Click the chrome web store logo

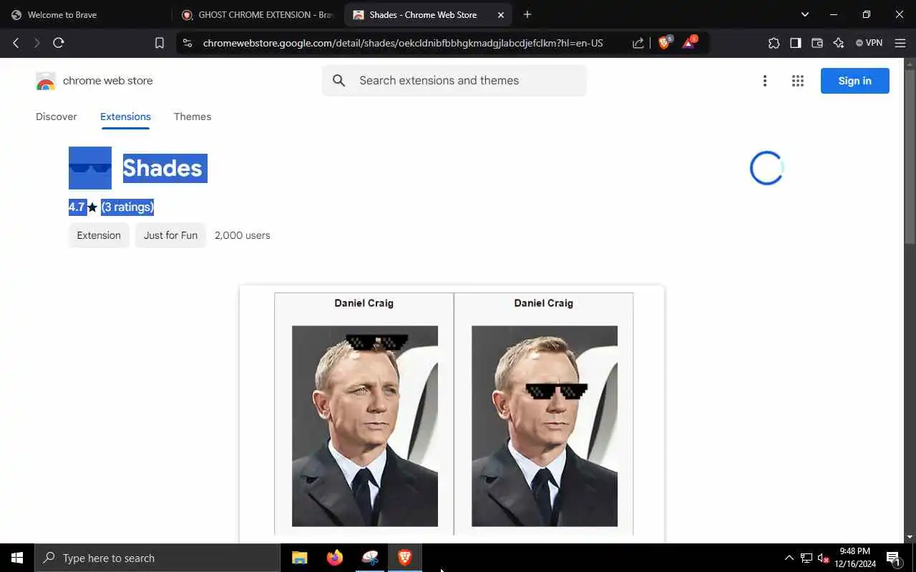pos(94,81)
